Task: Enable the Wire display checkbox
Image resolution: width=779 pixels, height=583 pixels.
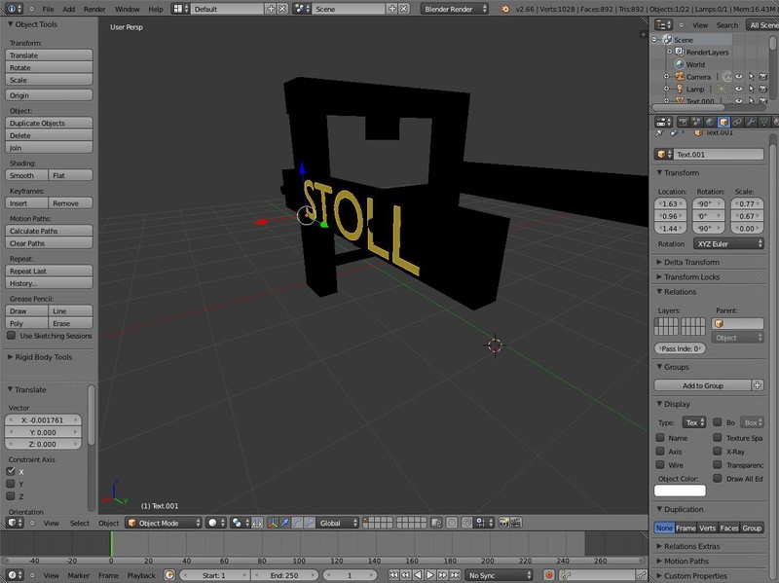Action: point(660,465)
